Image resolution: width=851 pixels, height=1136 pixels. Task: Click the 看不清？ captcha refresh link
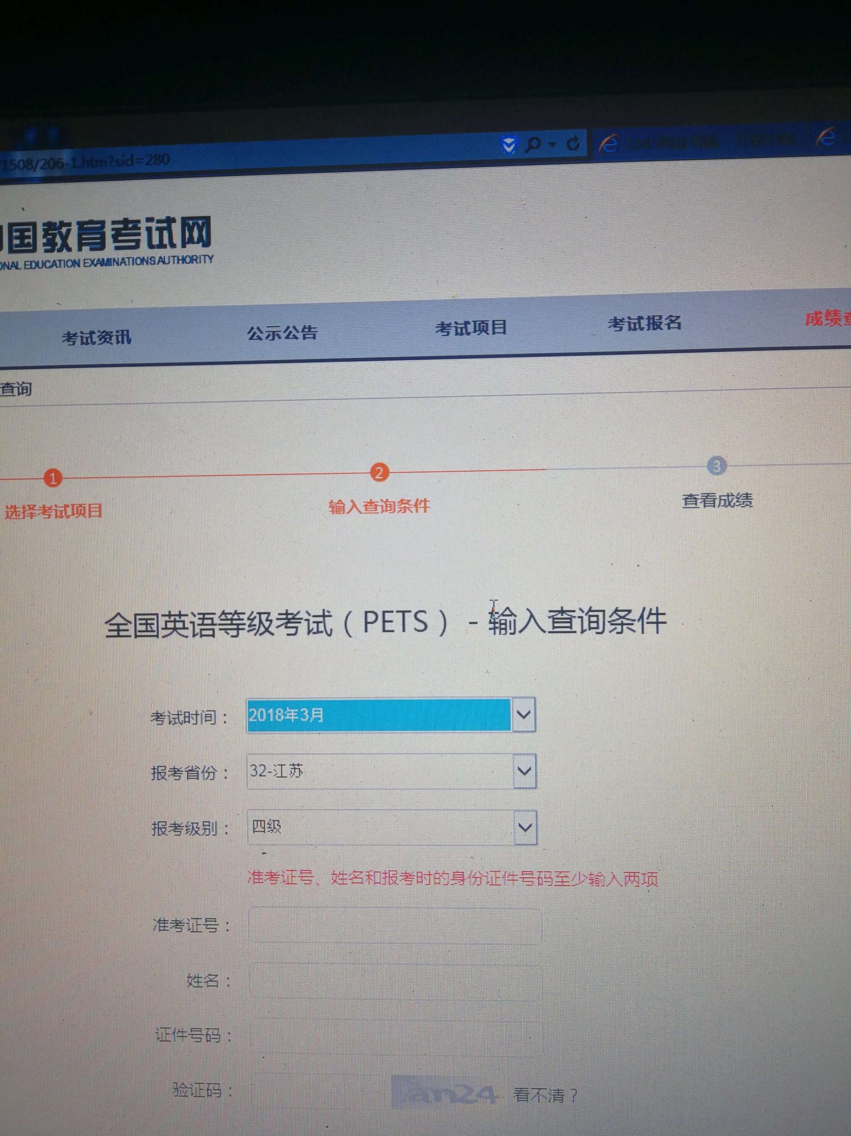click(546, 1095)
